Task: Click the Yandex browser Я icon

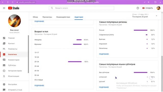Action: tap(8, 2)
